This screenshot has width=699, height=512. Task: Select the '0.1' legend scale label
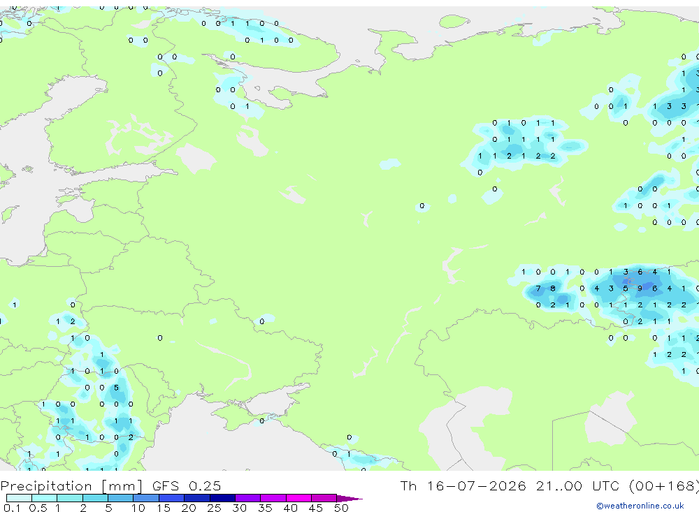coord(12,508)
